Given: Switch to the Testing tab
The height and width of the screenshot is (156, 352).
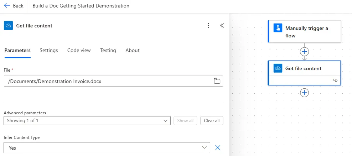Looking at the screenshot, I should pos(108,50).
